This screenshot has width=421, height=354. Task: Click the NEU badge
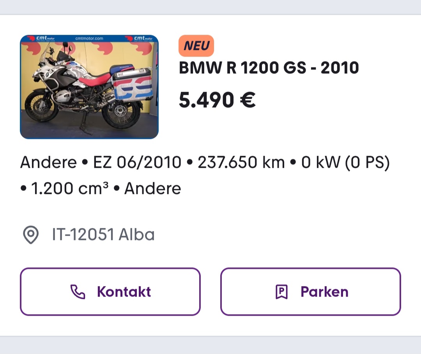coord(196,46)
